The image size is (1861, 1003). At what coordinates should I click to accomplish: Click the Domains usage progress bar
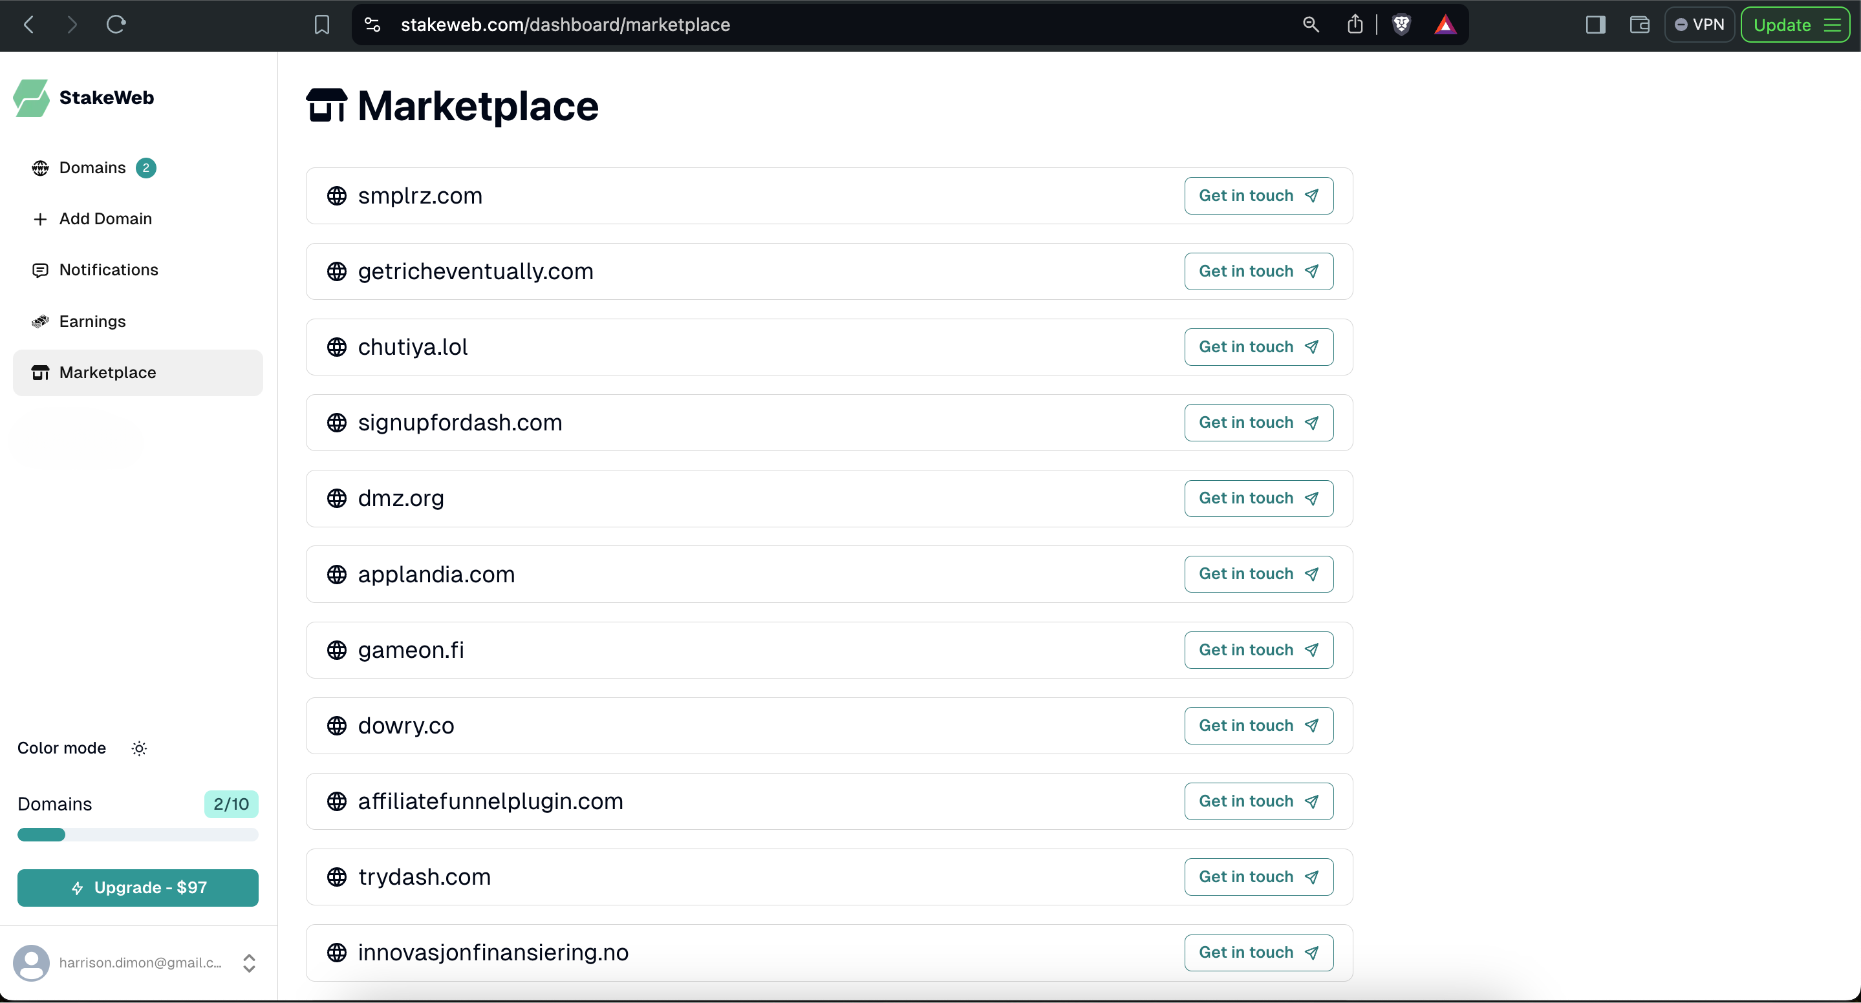click(x=138, y=835)
